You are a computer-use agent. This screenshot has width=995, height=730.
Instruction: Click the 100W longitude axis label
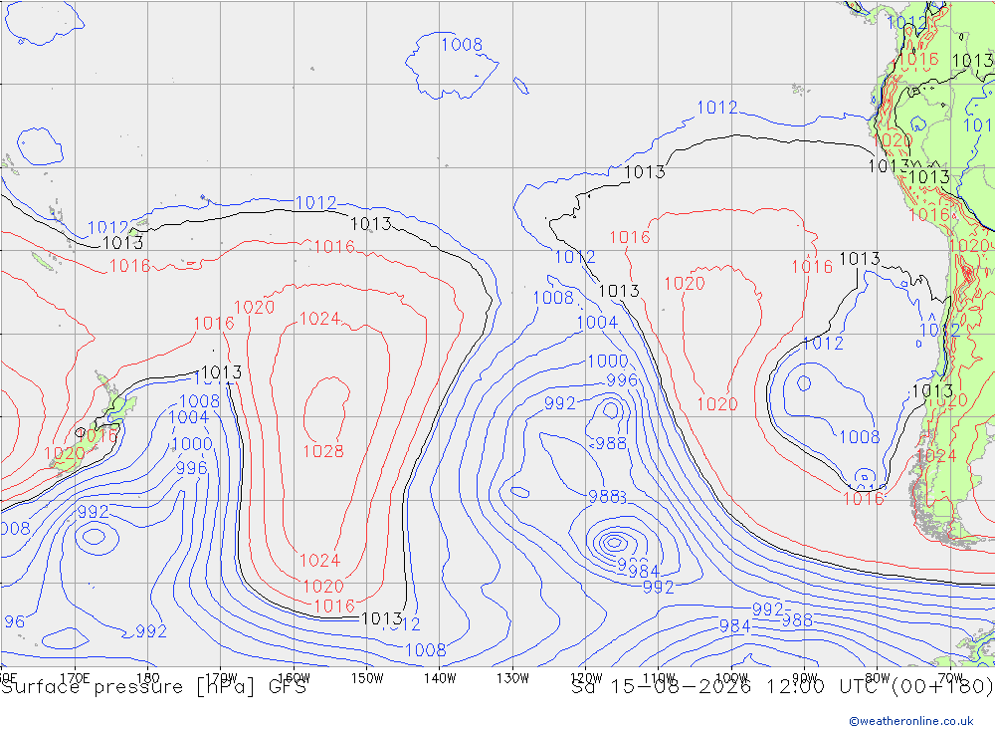click(731, 677)
